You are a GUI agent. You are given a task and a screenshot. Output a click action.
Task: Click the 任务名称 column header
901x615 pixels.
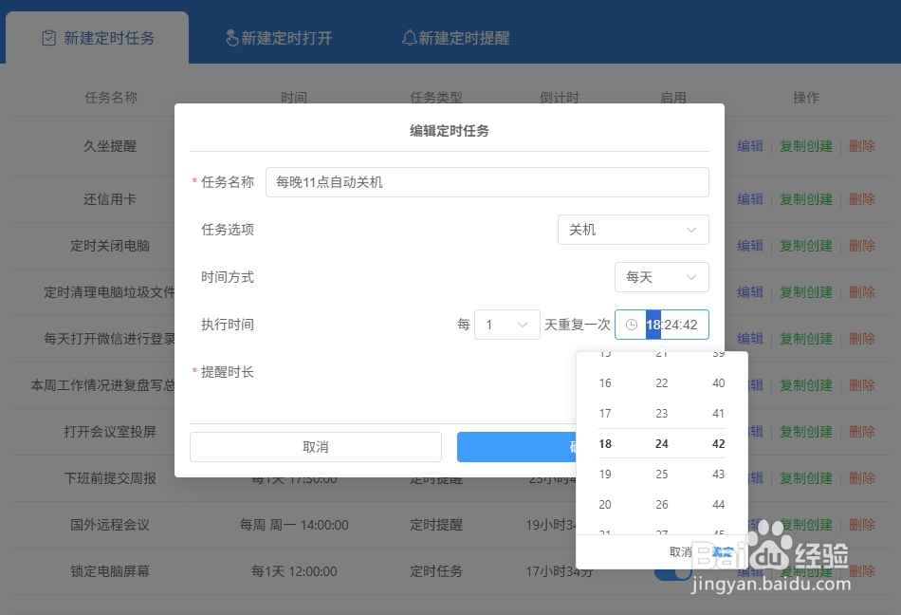(111, 98)
